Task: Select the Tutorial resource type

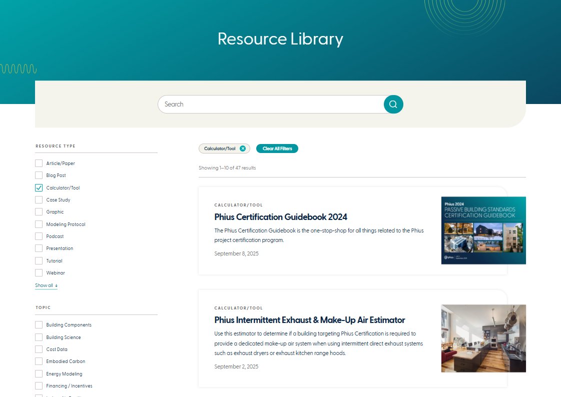Action: click(x=39, y=260)
